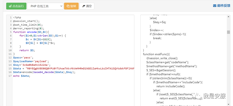Click the @session_start(); line in editor
This screenshot has width=233, height=106.
click(x=26, y=21)
